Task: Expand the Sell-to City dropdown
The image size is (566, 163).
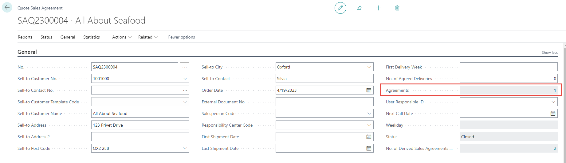Action: pyautogui.click(x=369, y=67)
